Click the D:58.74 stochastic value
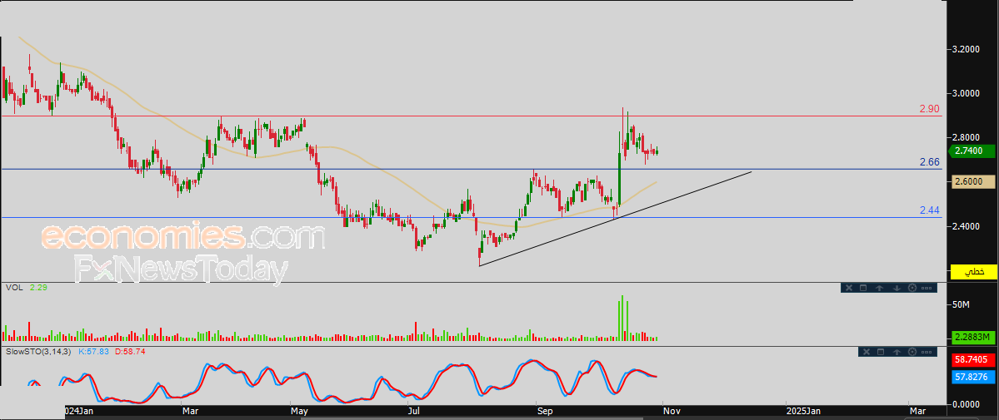This screenshot has width=999, height=420. pos(130,351)
